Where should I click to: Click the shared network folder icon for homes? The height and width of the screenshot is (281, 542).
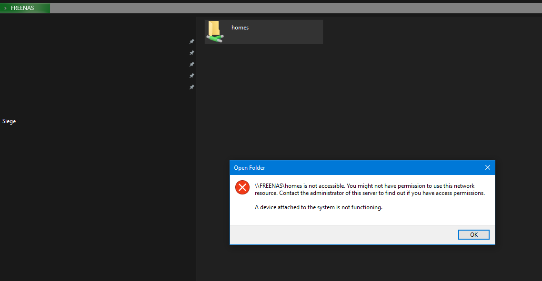coord(215,32)
